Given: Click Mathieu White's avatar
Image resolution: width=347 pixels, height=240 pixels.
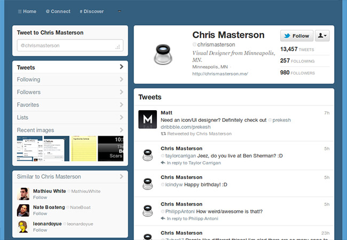Looking at the screenshot, I should click(23, 194).
